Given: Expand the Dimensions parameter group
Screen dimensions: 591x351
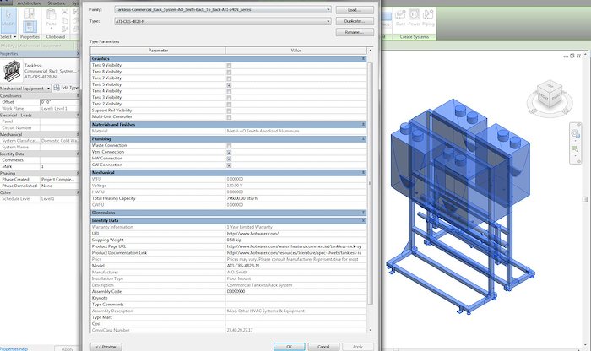Looking at the screenshot, I should point(363,213).
